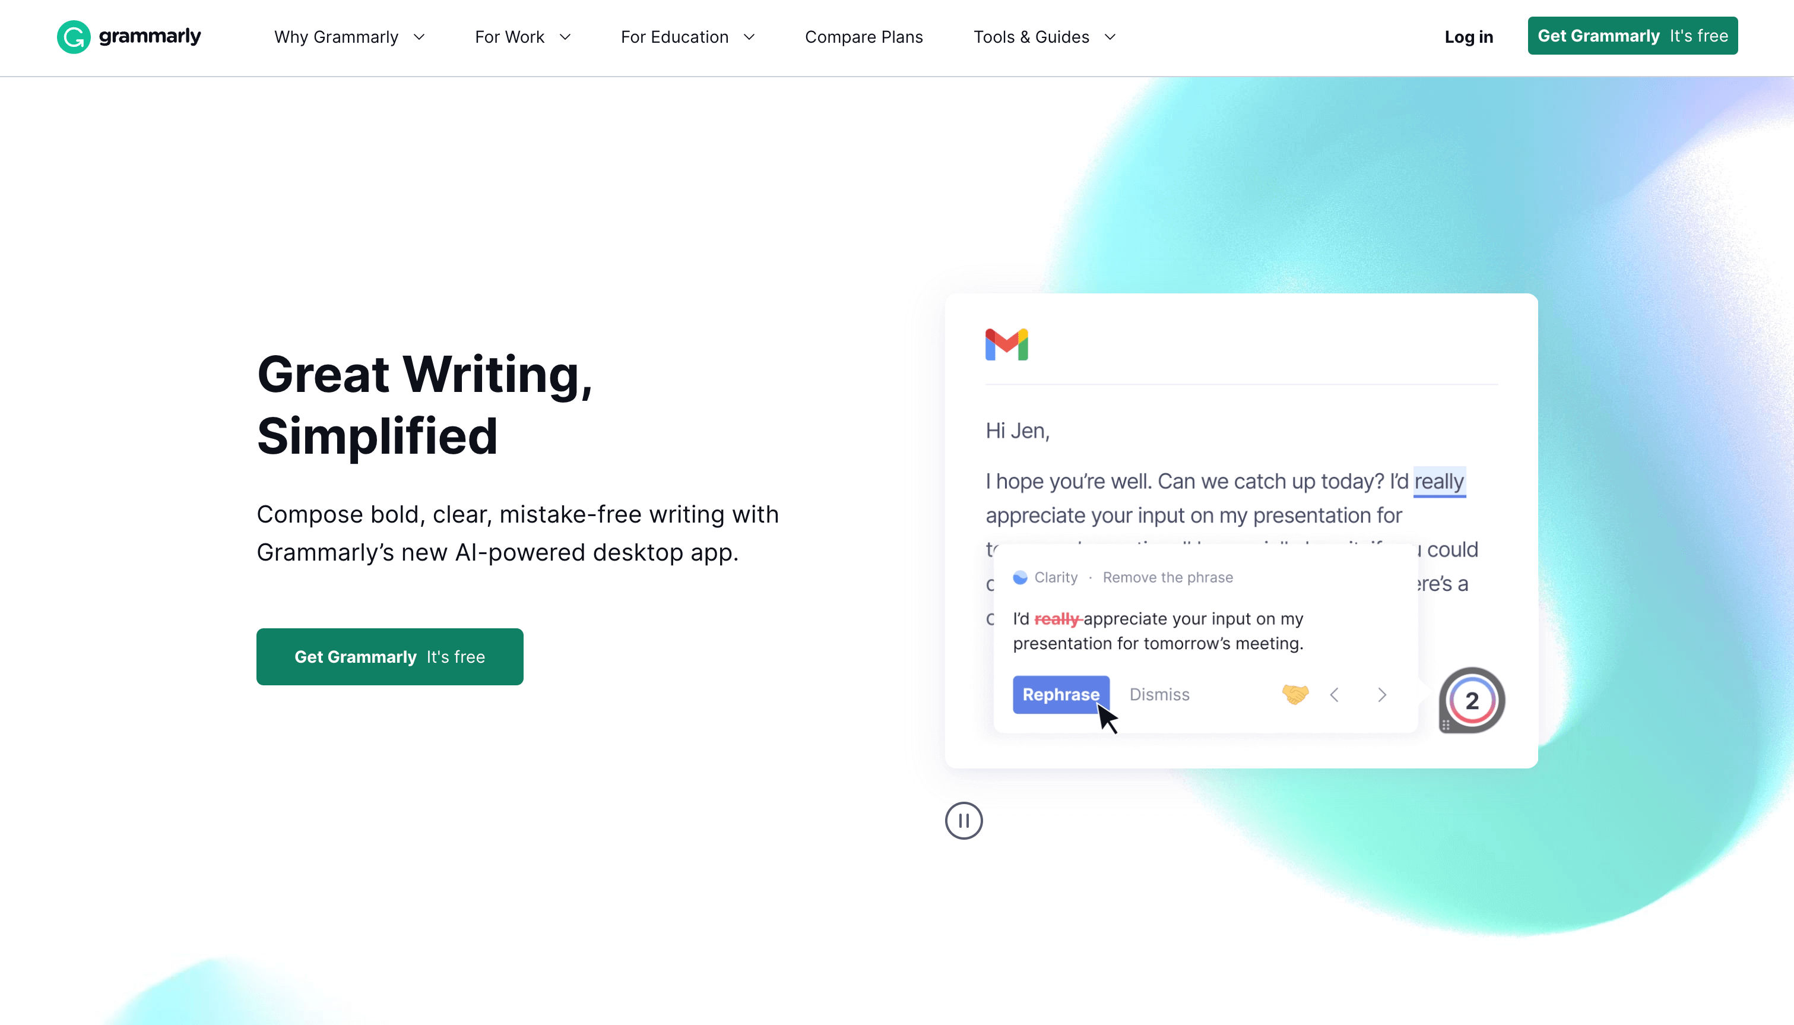This screenshot has width=1794, height=1025.
Task: Select the Compare Plans menu item
Action: [x=864, y=37]
